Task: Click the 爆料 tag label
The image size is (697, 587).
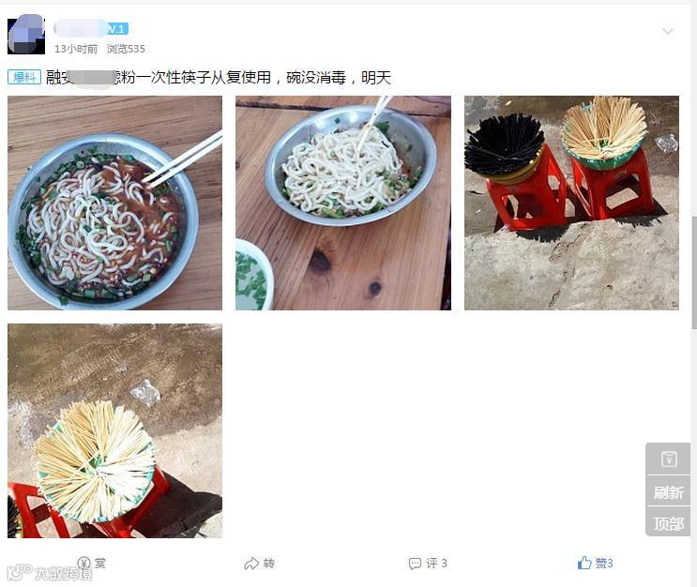Action: pyautogui.click(x=24, y=77)
